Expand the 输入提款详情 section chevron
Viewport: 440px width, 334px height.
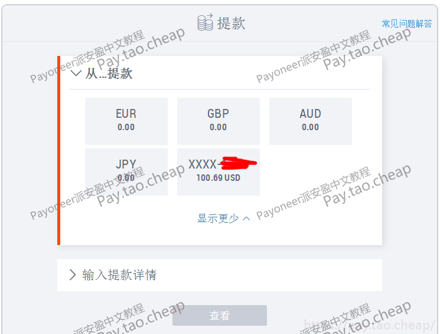click(x=73, y=275)
